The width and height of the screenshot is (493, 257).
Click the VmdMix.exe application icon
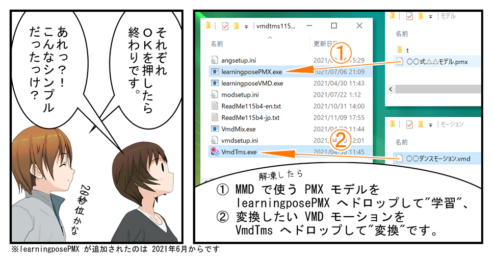(215, 128)
